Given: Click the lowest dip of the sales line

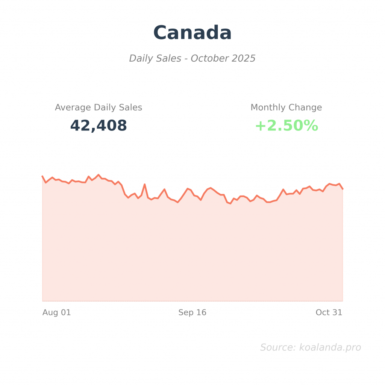Looking at the screenshot, I should [x=230, y=203].
